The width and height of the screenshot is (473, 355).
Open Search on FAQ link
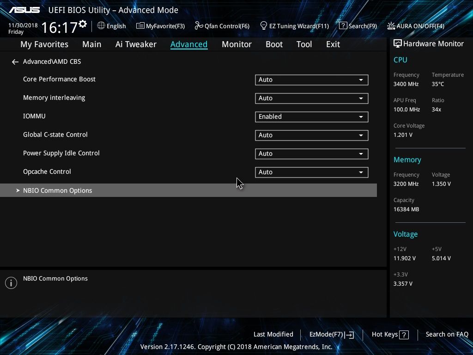coord(447,335)
